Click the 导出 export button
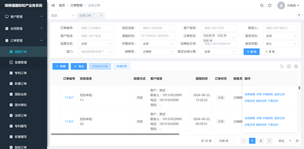Image resolution: width=304 pixels, height=149 pixels. [79, 67]
